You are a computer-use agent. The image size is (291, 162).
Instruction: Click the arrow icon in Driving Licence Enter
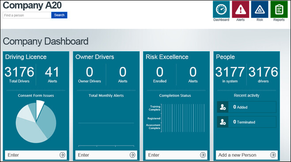(x=62, y=155)
